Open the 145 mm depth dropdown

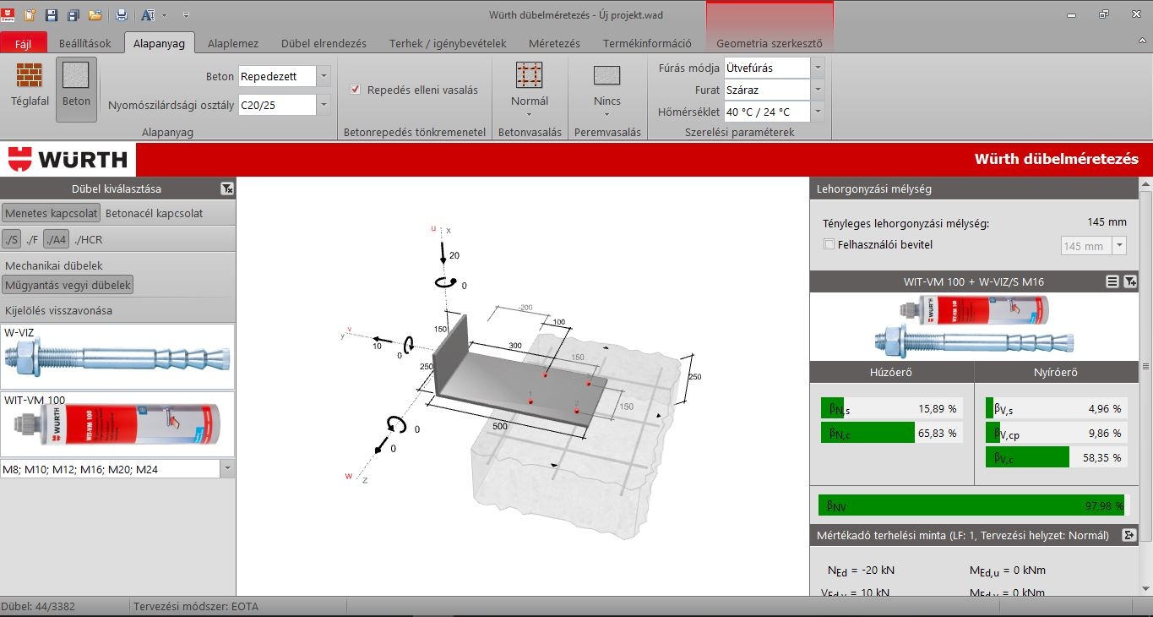click(1119, 246)
